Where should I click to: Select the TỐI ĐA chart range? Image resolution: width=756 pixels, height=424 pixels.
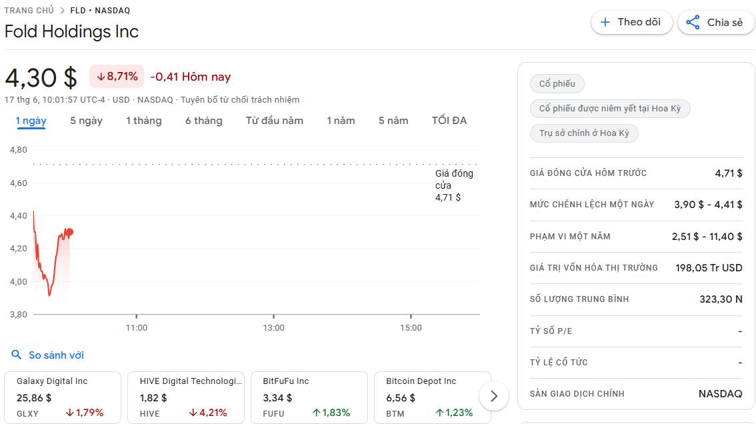449,121
